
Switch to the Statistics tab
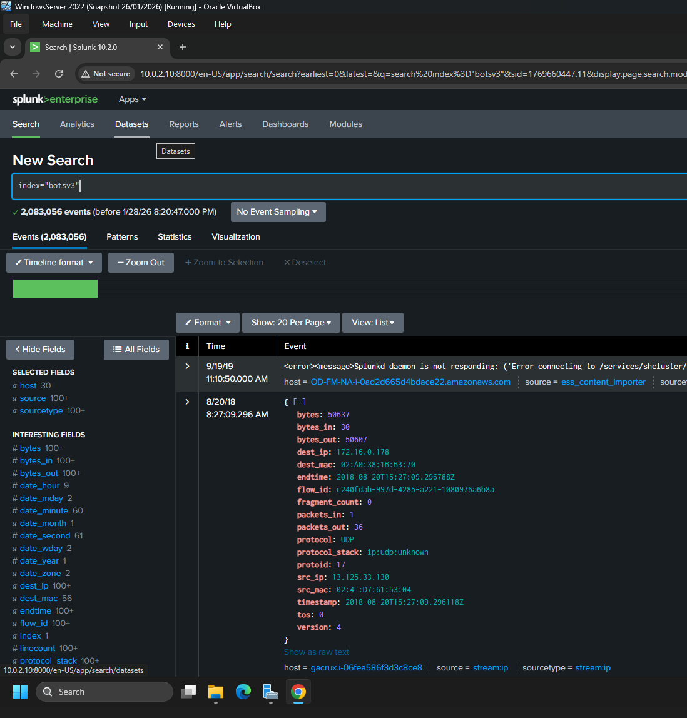click(x=175, y=237)
